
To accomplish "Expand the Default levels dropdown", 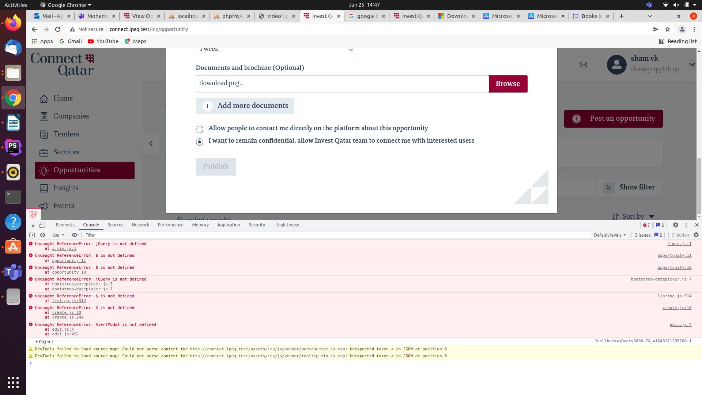I will click(610, 235).
